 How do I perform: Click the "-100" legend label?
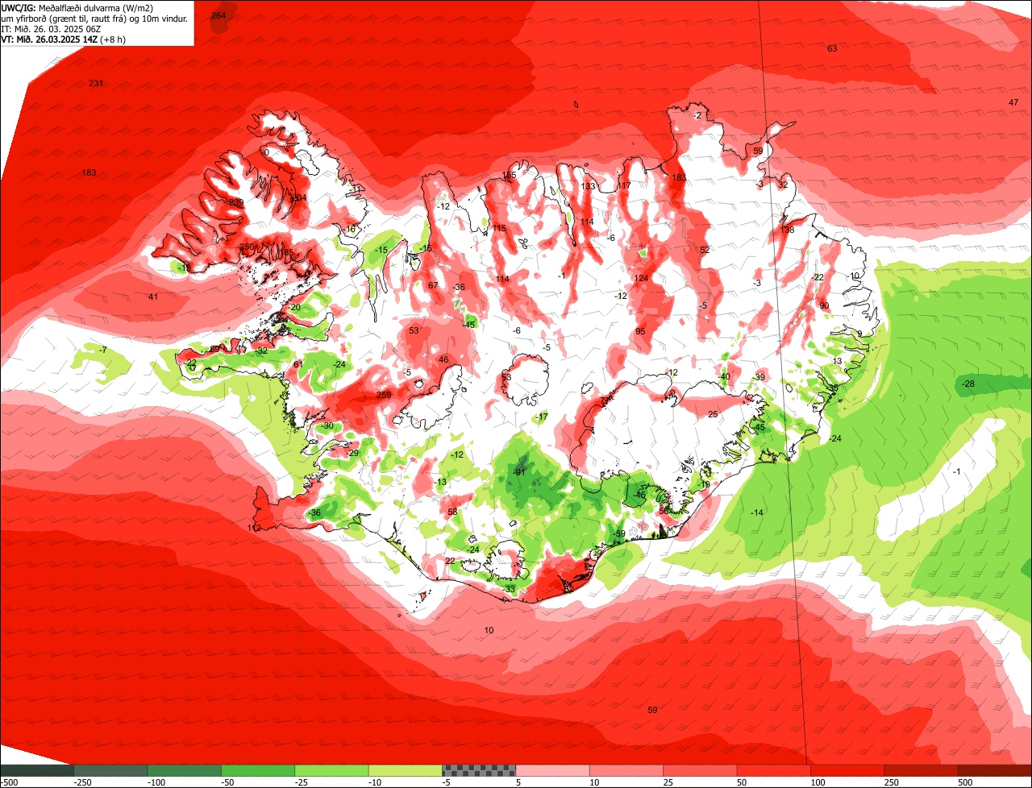[156, 782]
